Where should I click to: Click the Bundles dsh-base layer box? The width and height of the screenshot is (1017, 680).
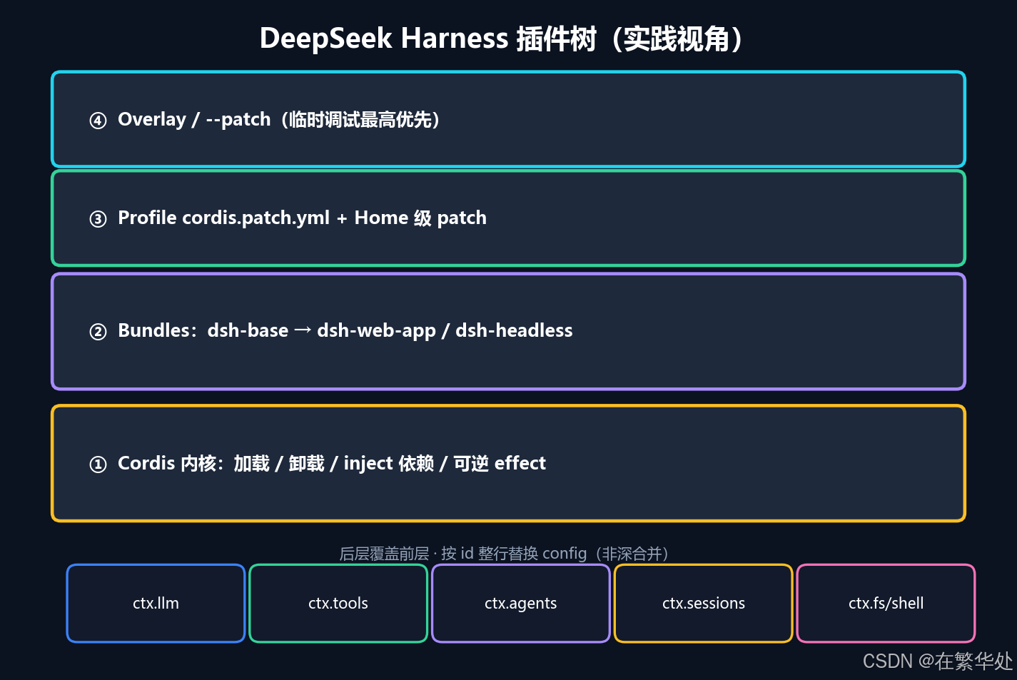click(x=508, y=331)
